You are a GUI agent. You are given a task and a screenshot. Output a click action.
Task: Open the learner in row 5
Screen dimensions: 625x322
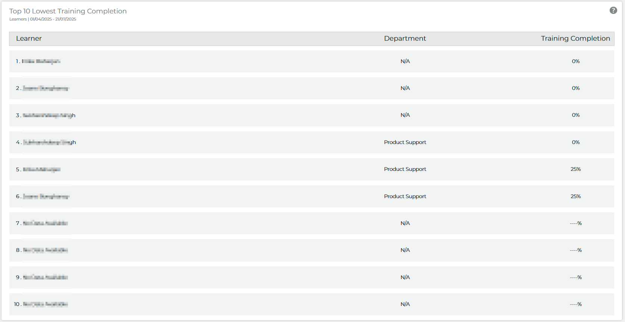pos(41,169)
